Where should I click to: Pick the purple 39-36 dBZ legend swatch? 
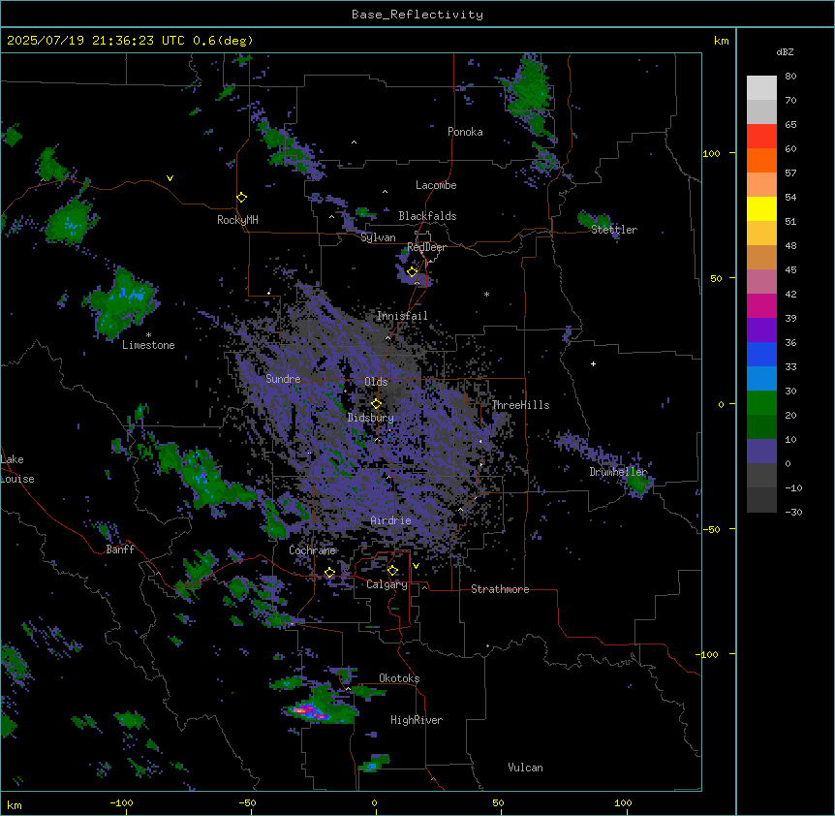(761, 330)
